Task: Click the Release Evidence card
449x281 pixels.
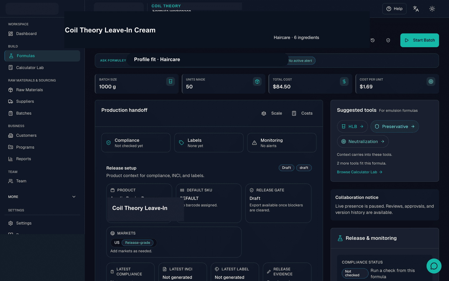Action: click(x=287, y=272)
